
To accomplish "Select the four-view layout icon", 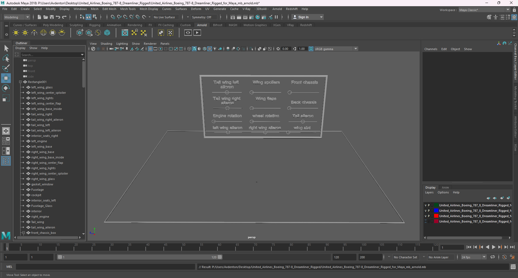I will [x=6, y=141].
